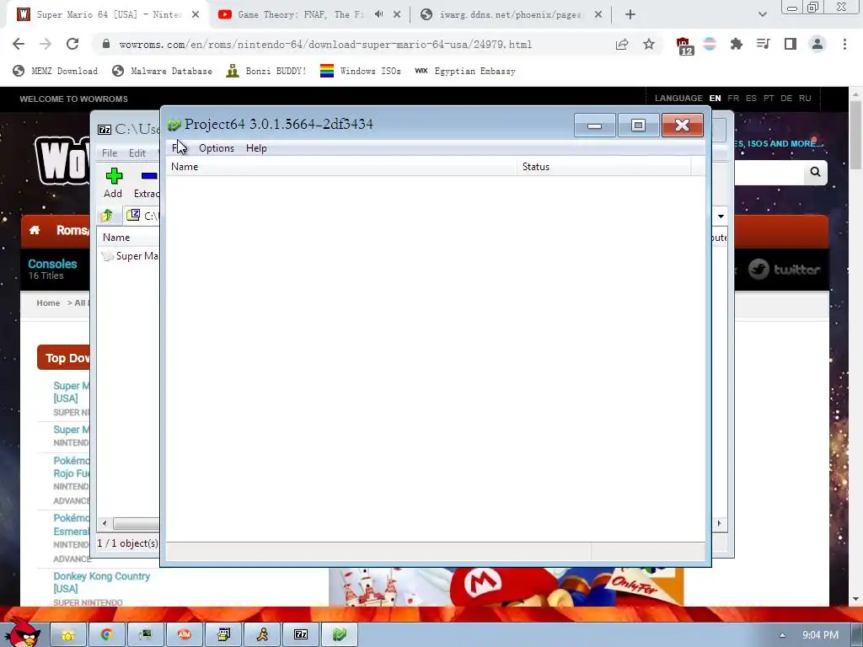Reload the wowroms page
863x647 pixels.
pos(72,44)
